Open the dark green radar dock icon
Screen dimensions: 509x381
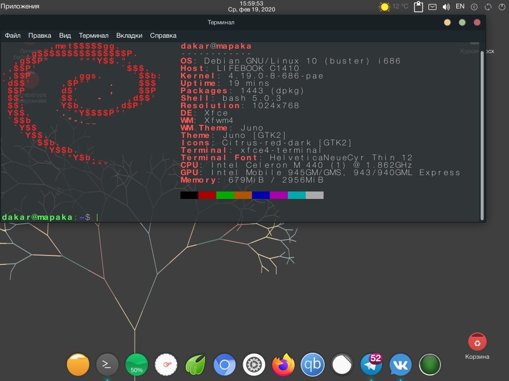430,365
